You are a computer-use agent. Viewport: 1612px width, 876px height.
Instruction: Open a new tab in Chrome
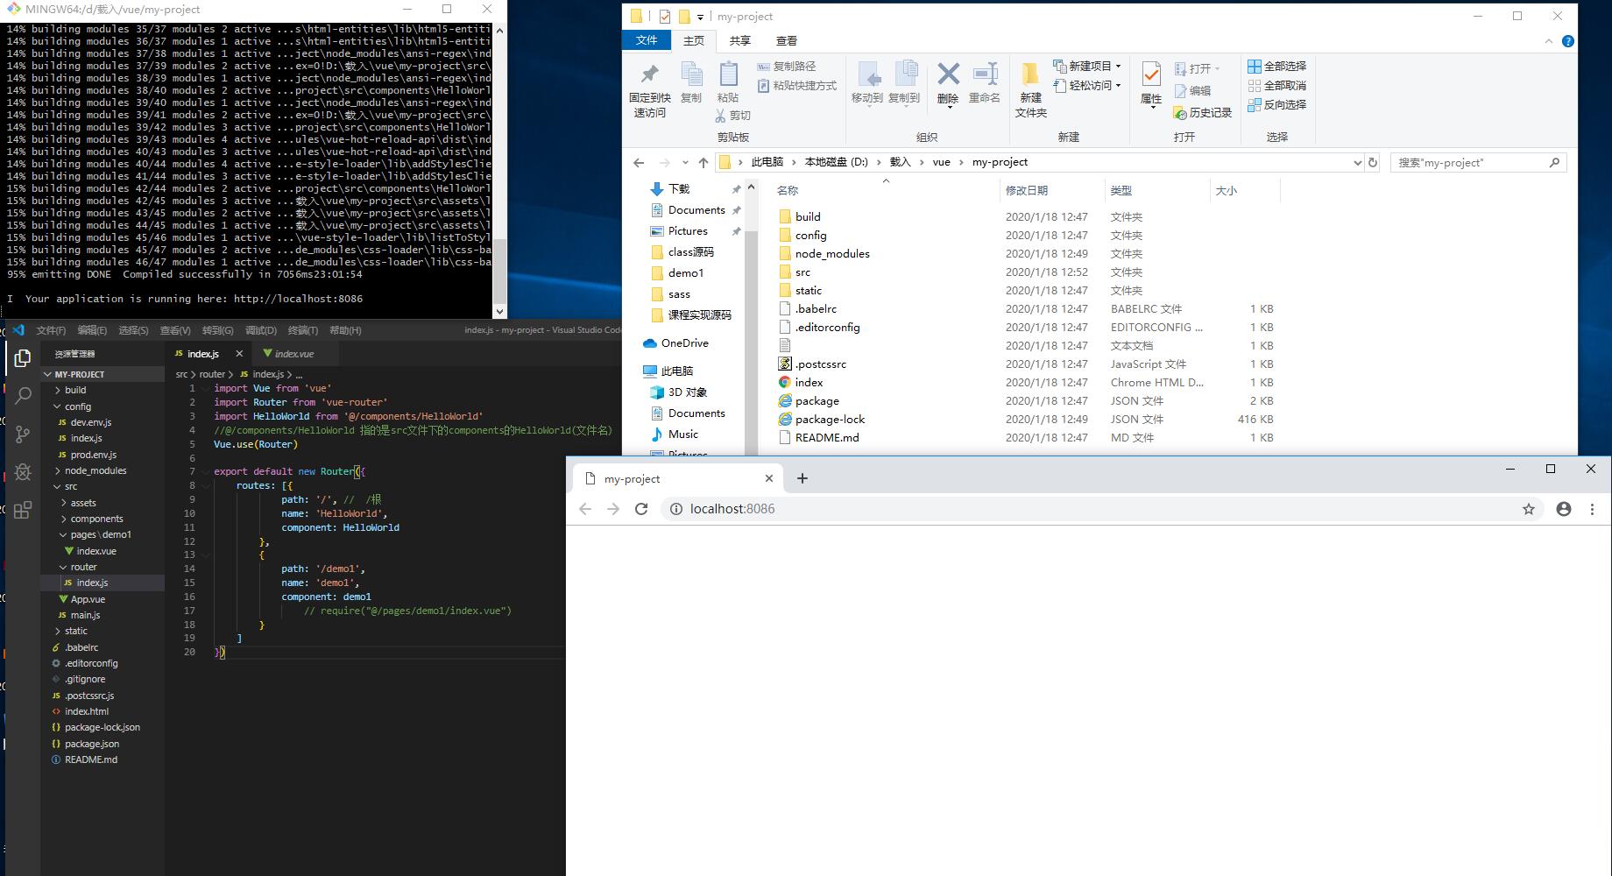click(x=802, y=478)
